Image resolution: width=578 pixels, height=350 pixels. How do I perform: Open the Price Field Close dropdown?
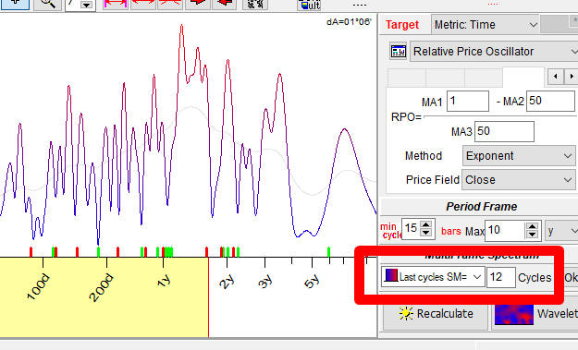coord(518,180)
